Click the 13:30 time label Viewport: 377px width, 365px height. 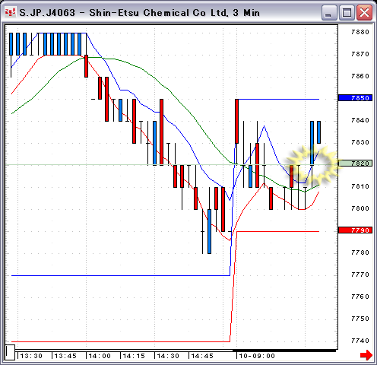(31, 356)
